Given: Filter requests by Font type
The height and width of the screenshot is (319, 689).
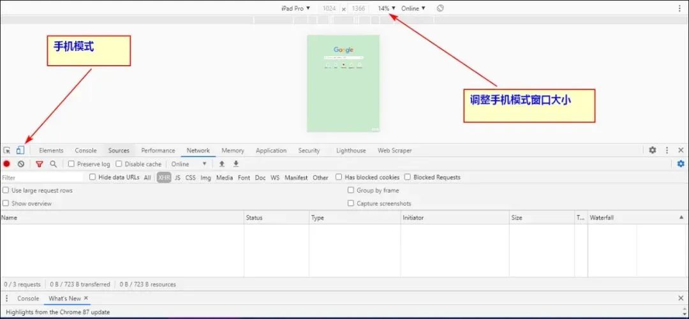Looking at the screenshot, I should [x=244, y=177].
